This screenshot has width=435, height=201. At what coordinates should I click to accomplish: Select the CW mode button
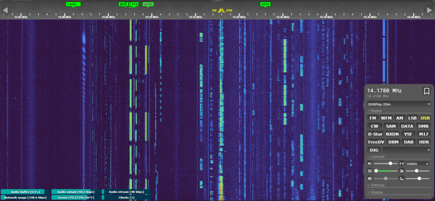pos(374,126)
